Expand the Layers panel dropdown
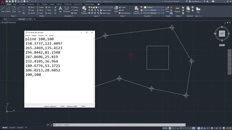The height and width of the screenshot is (130, 232). 97,16
